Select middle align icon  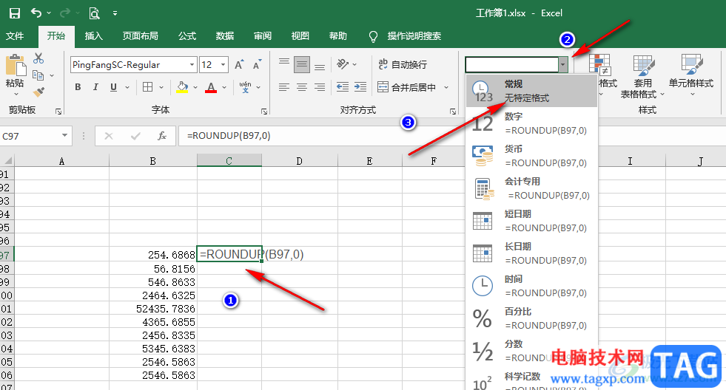click(x=302, y=65)
